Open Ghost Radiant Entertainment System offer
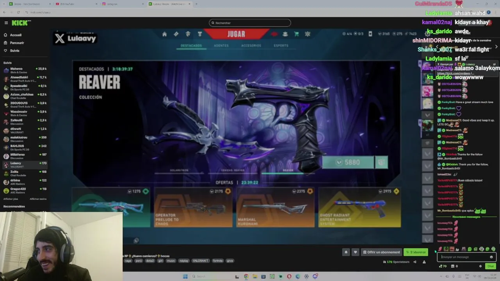This screenshot has width=500, height=281. point(359,207)
